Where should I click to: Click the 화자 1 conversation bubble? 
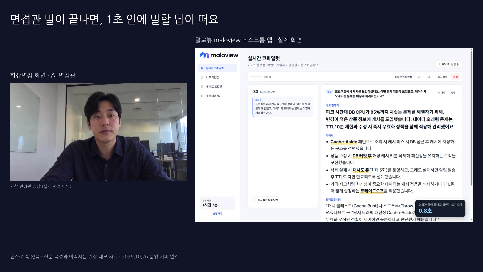point(283,107)
